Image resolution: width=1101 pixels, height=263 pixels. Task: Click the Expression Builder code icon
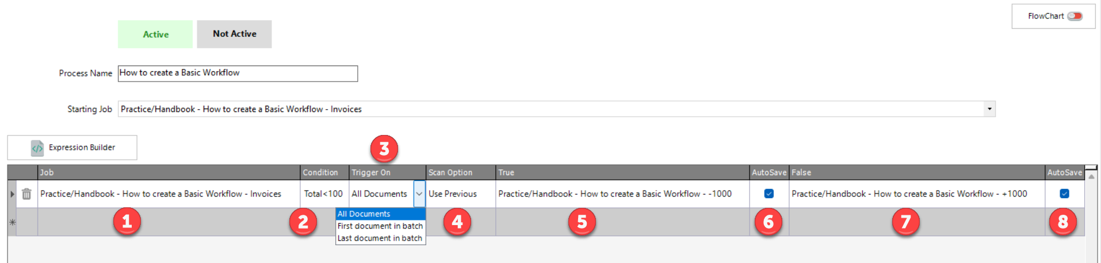(37, 148)
